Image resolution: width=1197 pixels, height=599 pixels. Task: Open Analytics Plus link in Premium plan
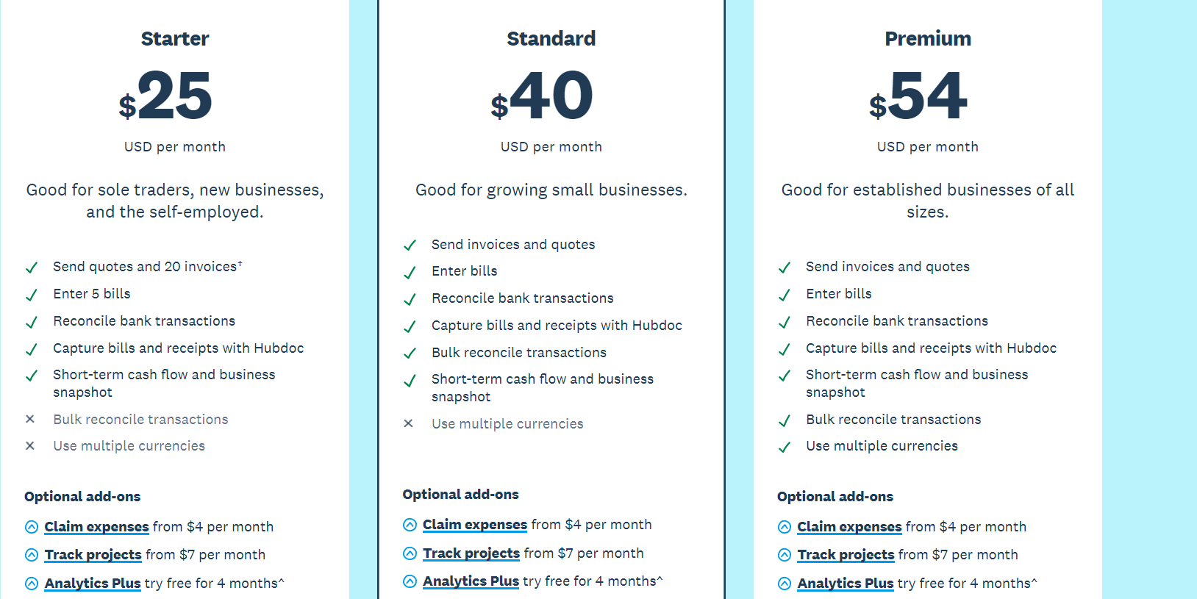[x=846, y=584]
